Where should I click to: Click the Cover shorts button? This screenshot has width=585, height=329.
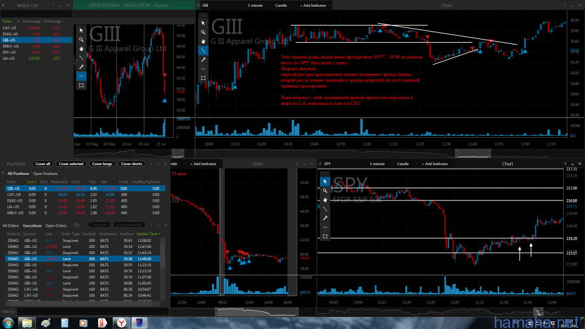tap(132, 164)
